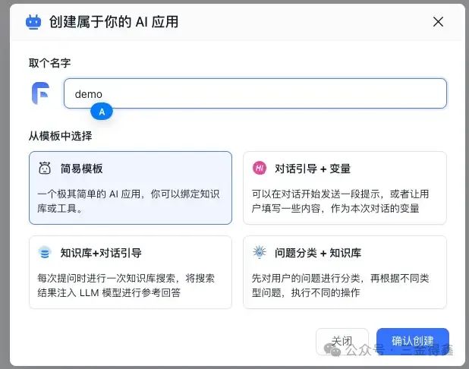Screen dimensions: 469x369
Task: Click the robot icon in dialog header
Action: [33, 22]
